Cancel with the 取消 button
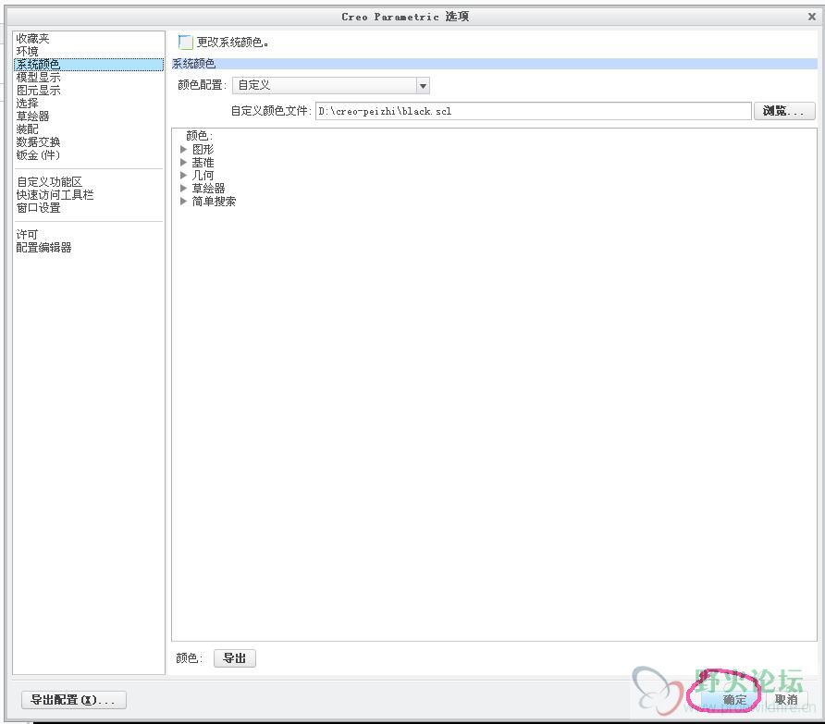 click(x=786, y=700)
